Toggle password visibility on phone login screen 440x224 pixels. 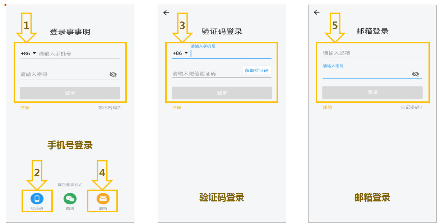coord(113,75)
